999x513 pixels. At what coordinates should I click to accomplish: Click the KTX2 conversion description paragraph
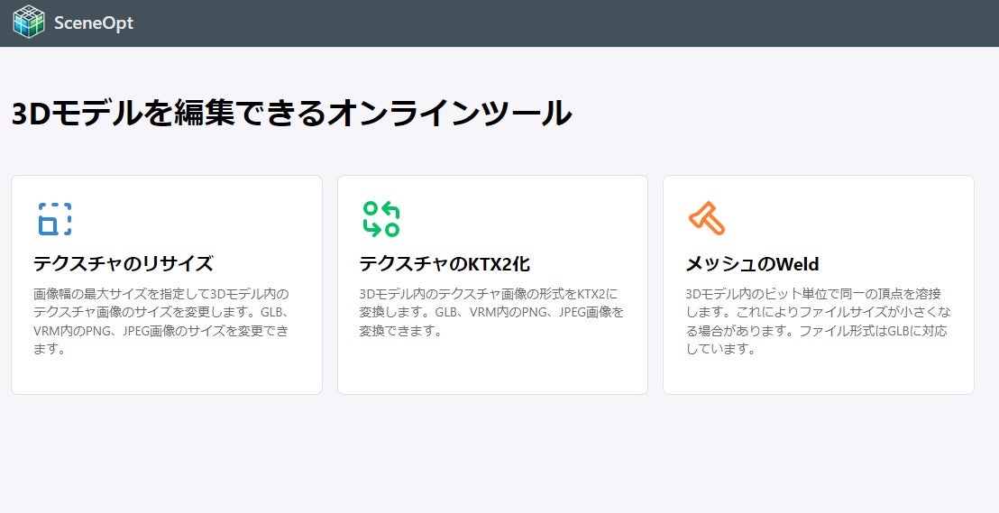491,312
